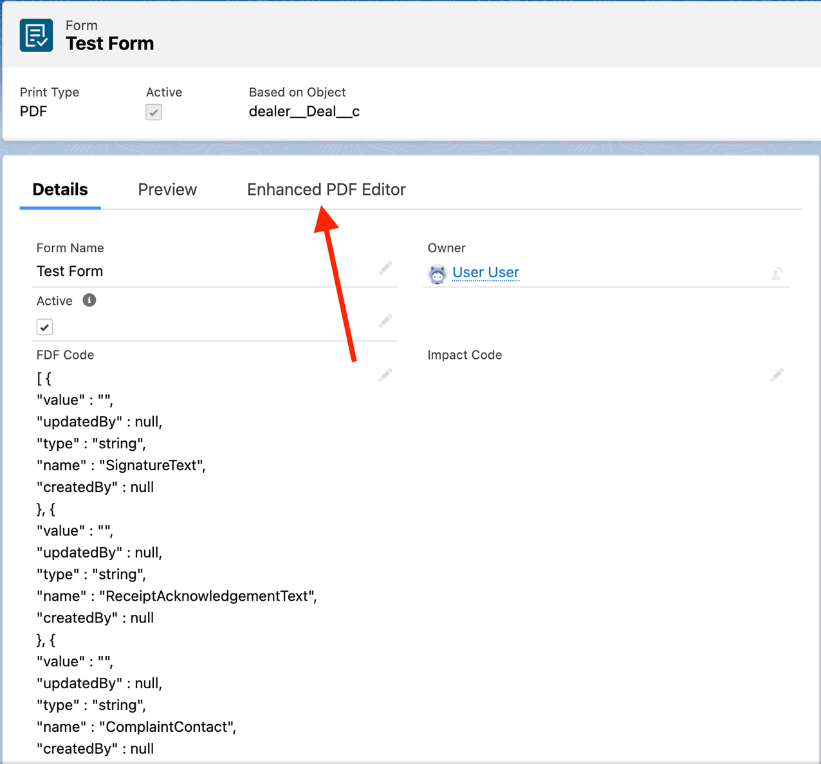Screen dimensions: 821x764
Task: Click the Form Name field label
Action: (x=70, y=248)
